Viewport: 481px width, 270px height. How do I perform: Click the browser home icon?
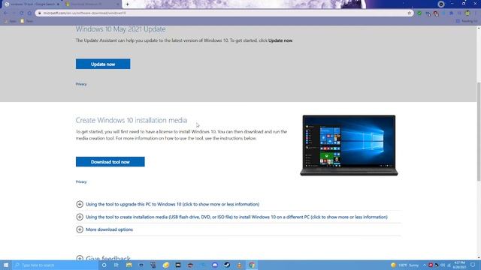tap(29, 13)
